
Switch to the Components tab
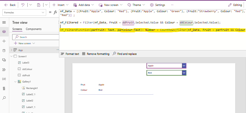34,29
